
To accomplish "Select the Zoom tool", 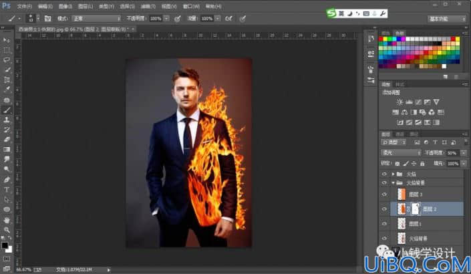I will coord(7,230).
